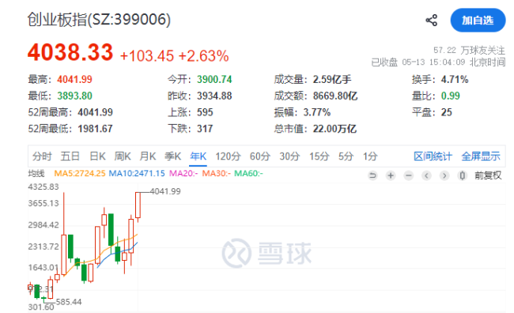Click 上涨 count 595
The image size is (514, 313).
pyautogui.click(x=205, y=112)
